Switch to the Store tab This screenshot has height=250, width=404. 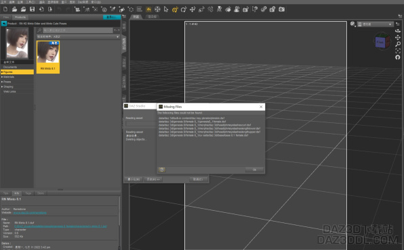[41, 193]
